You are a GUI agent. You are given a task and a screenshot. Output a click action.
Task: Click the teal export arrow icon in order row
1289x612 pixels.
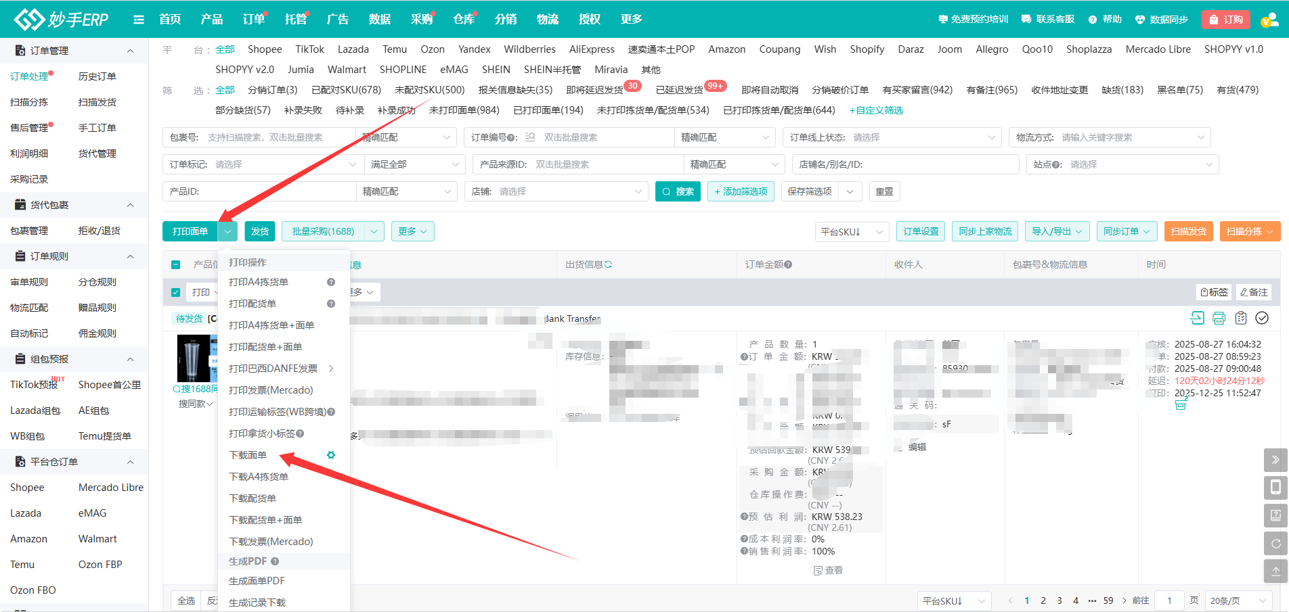click(1197, 318)
